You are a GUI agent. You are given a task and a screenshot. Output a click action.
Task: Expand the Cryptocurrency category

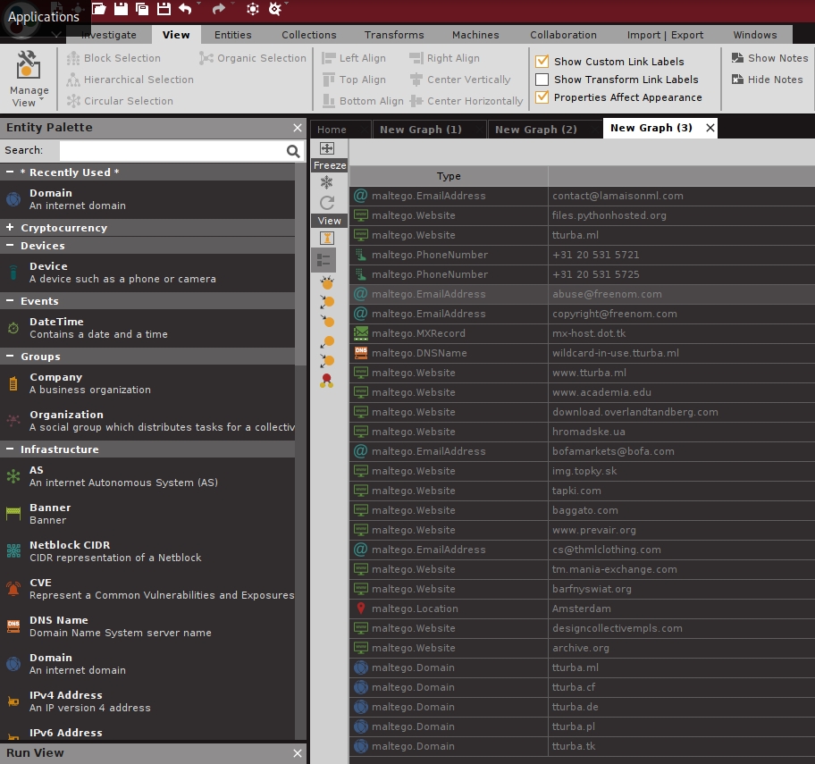coord(10,227)
